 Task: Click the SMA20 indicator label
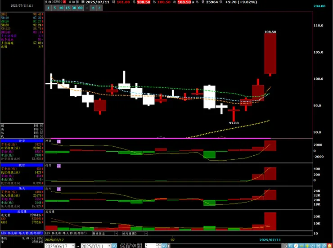tap(4, 22)
